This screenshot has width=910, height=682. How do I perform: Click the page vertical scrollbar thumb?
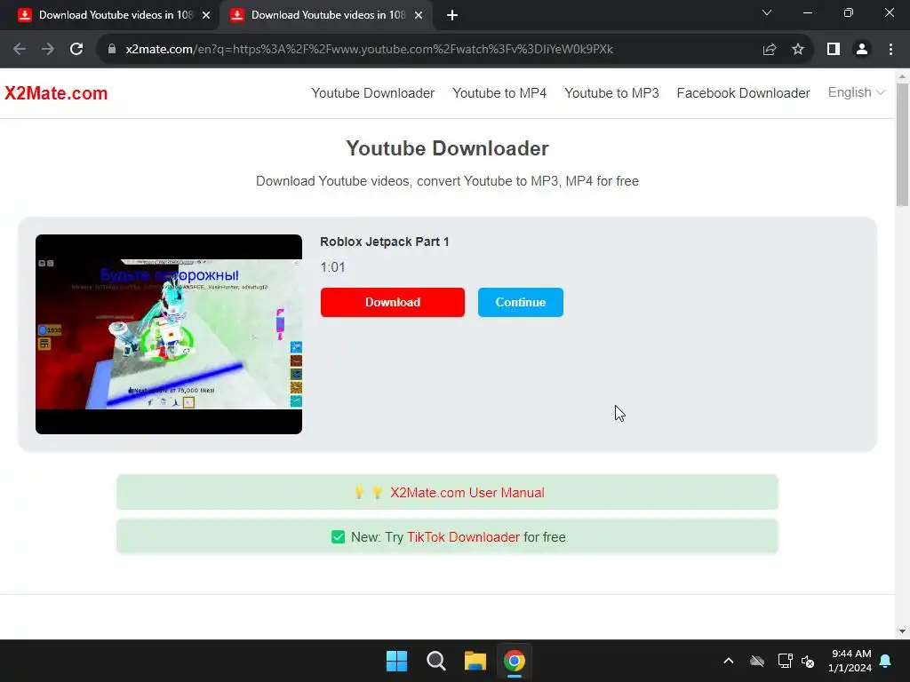coord(902,145)
